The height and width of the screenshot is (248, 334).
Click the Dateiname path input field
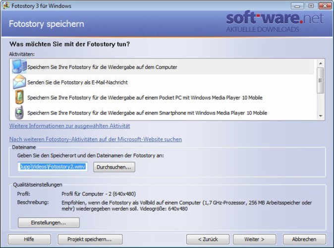pyautogui.click(x=53, y=167)
